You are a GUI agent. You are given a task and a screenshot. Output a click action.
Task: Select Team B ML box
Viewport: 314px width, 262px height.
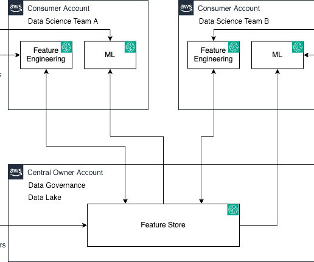pos(277,55)
